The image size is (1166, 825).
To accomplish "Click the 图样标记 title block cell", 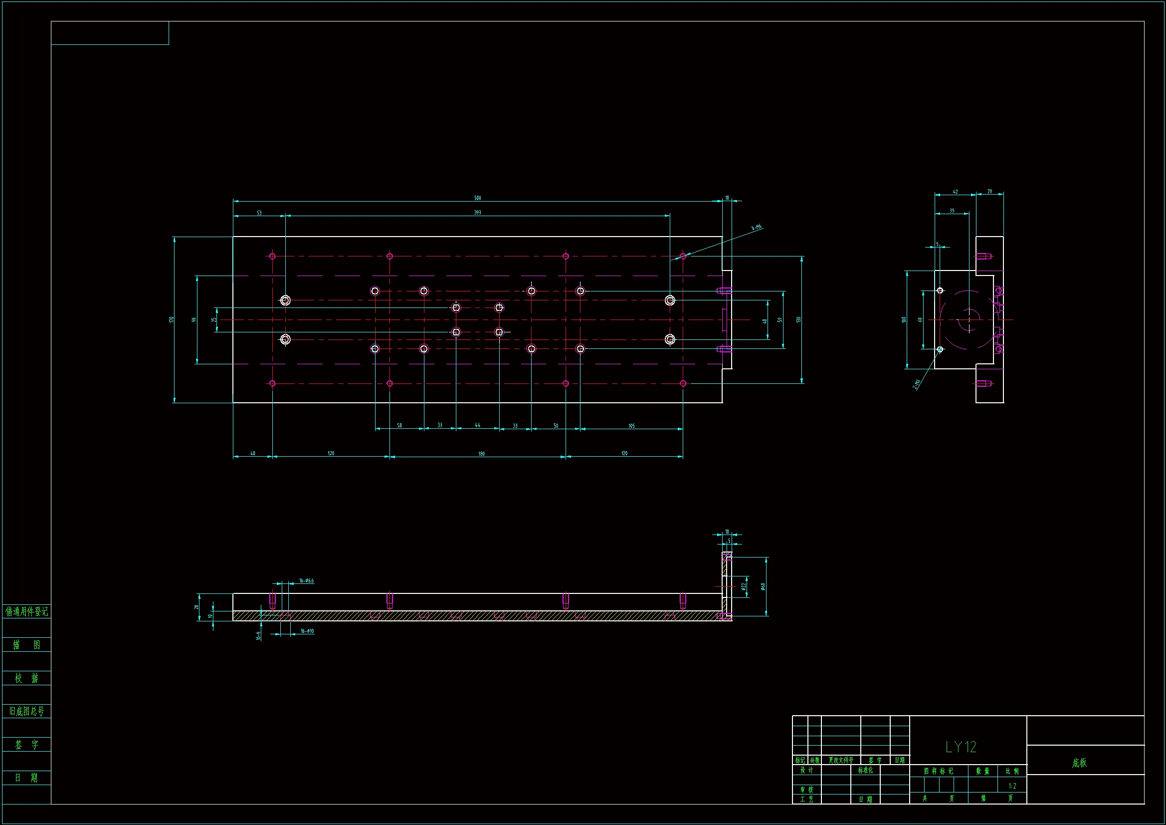I will (x=938, y=771).
